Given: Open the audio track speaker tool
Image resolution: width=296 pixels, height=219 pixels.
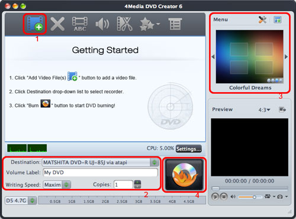Looking at the screenshot, I should [102, 24].
